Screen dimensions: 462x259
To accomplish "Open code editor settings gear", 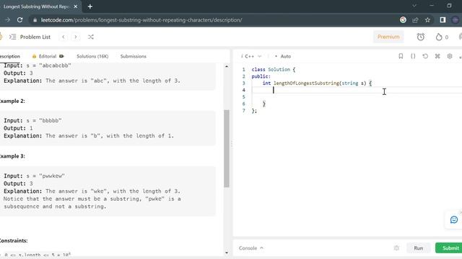I will tap(450, 56).
